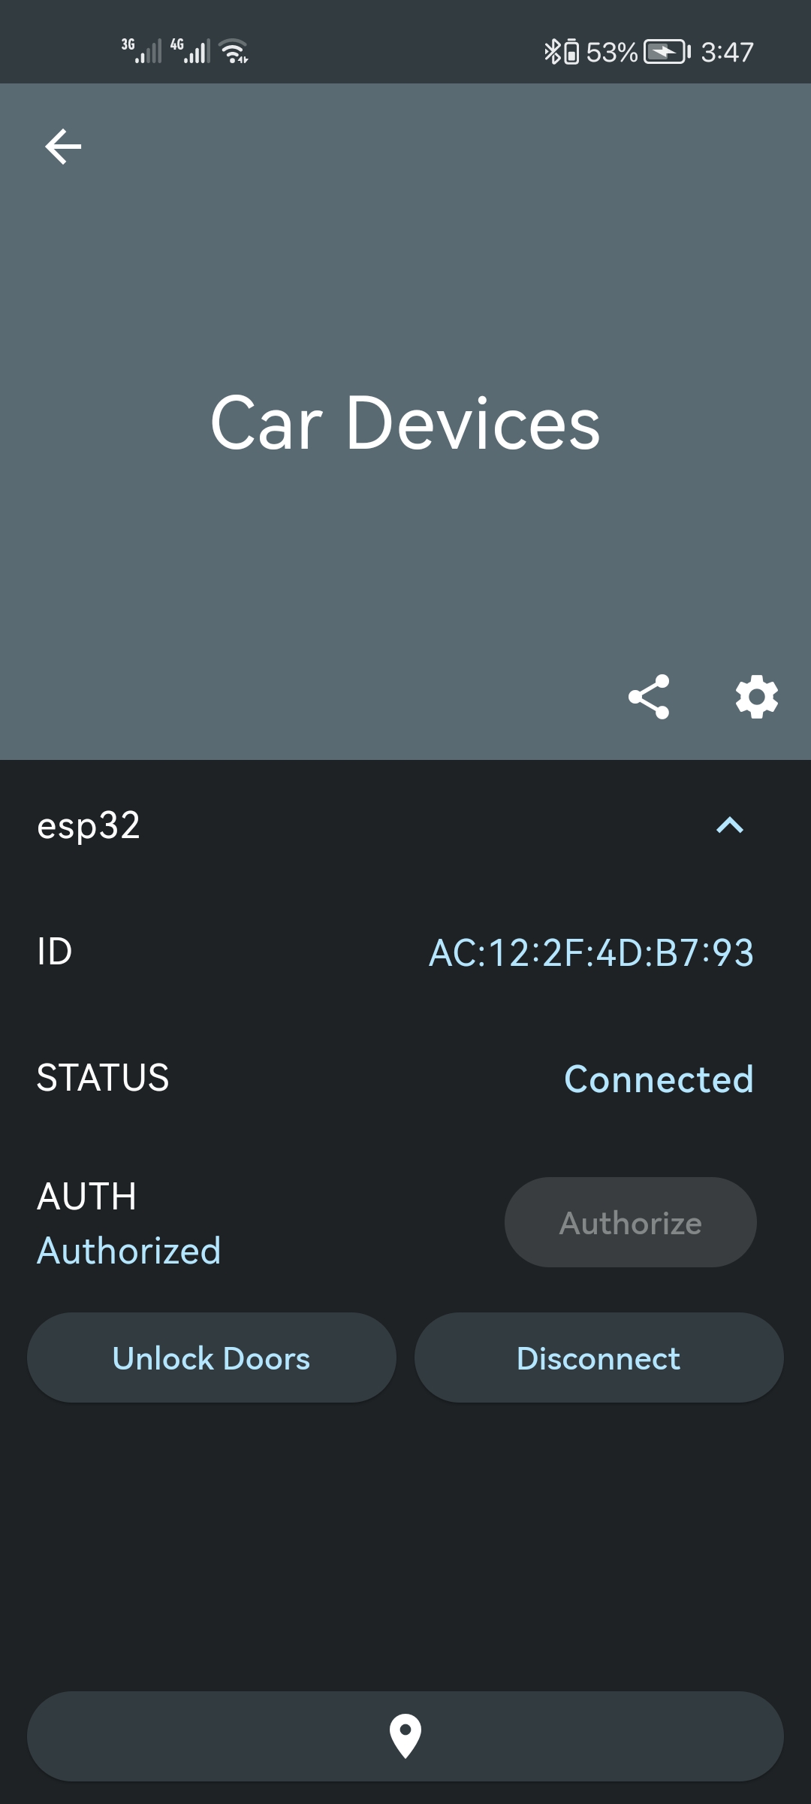Tap the Wi-Fi indicator icon
This screenshot has width=811, height=1804.
pyautogui.click(x=233, y=50)
